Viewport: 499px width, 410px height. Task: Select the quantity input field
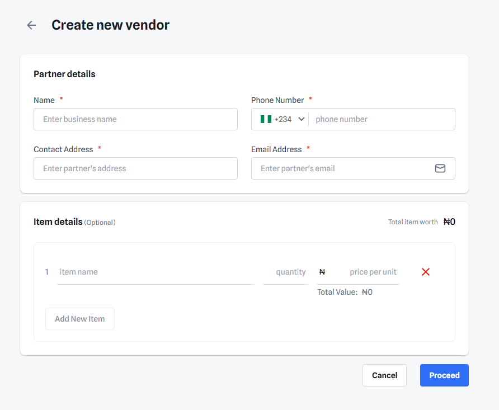(x=286, y=272)
